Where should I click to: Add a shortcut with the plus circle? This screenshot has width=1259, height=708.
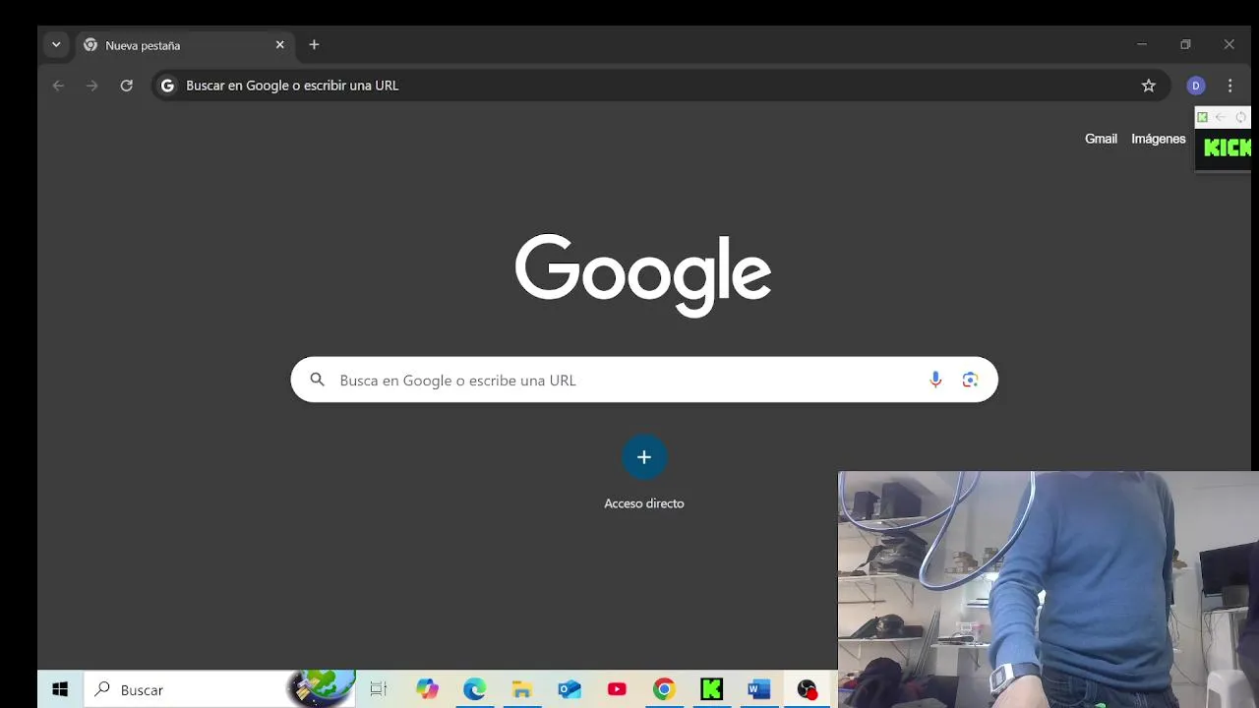pyautogui.click(x=644, y=457)
